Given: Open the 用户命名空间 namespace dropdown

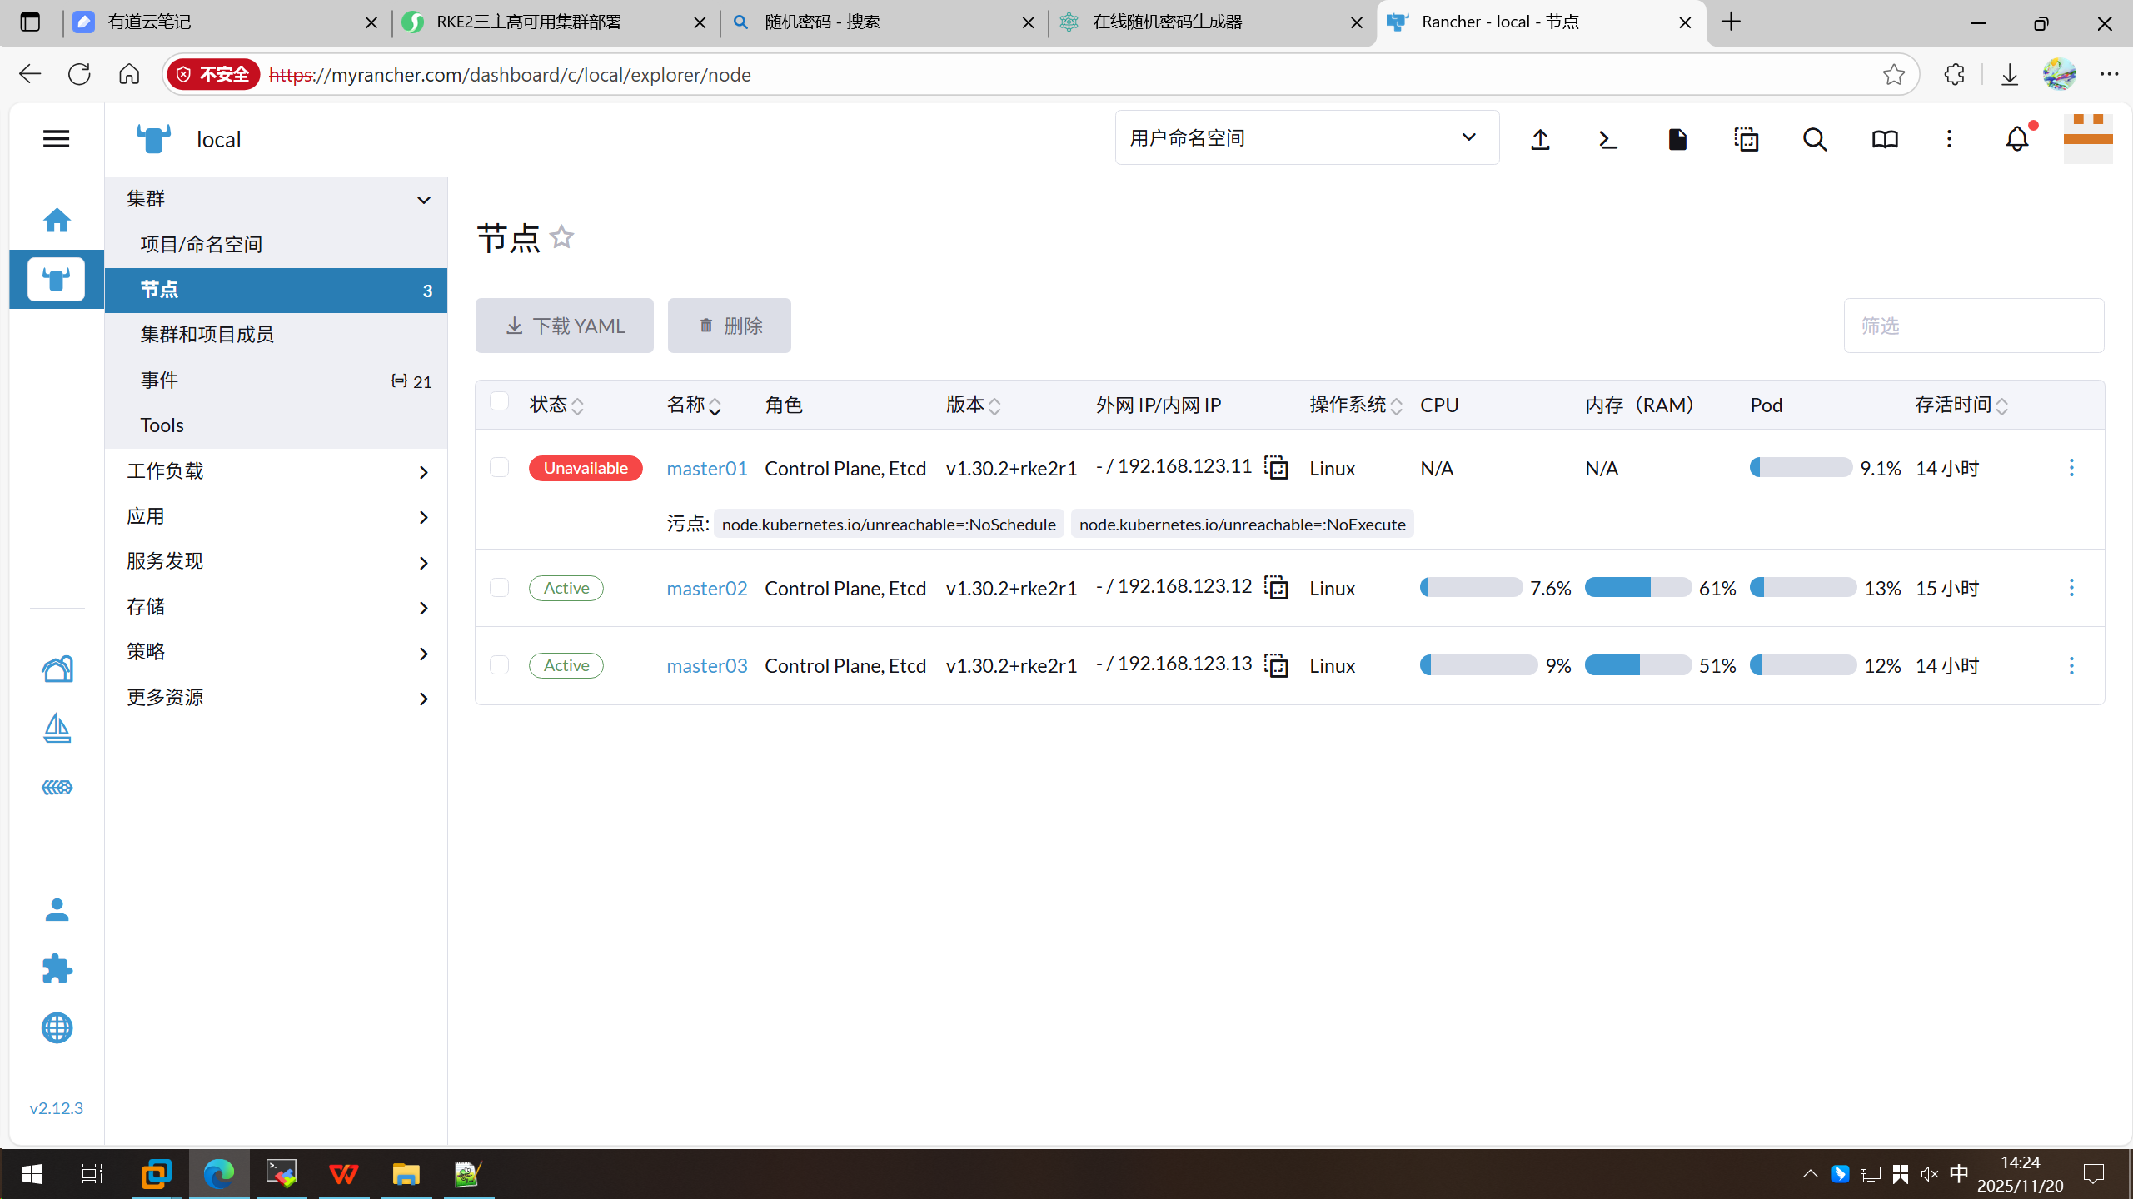Looking at the screenshot, I should (1306, 138).
